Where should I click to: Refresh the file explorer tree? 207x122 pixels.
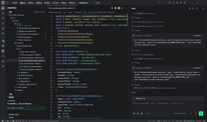[x=41, y=12]
